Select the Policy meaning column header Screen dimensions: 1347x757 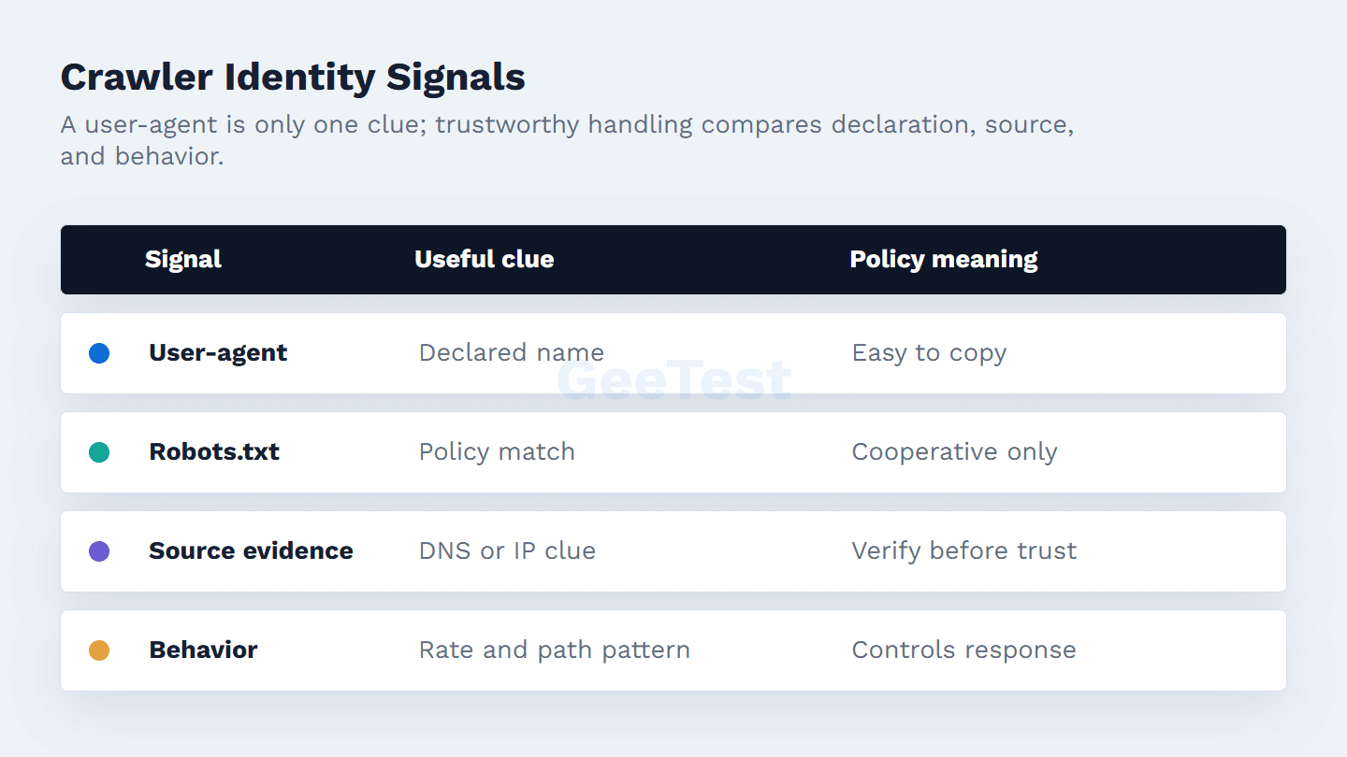point(944,260)
